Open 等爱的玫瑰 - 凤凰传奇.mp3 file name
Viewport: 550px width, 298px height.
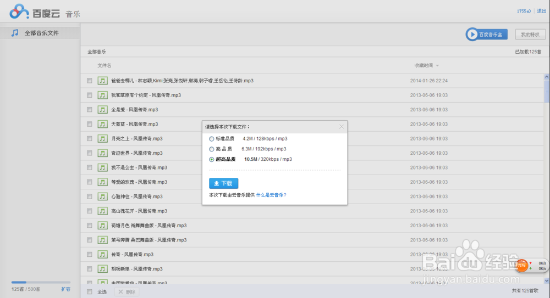tap(139, 182)
